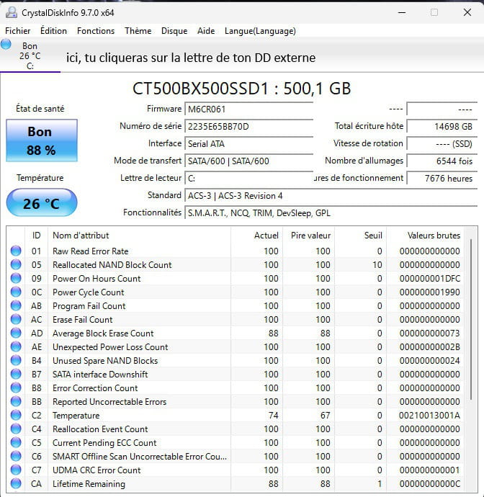The height and width of the screenshot is (497, 484).
Task: Click status icon of Raw Read Error Rate
Action: [x=16, y=251]
